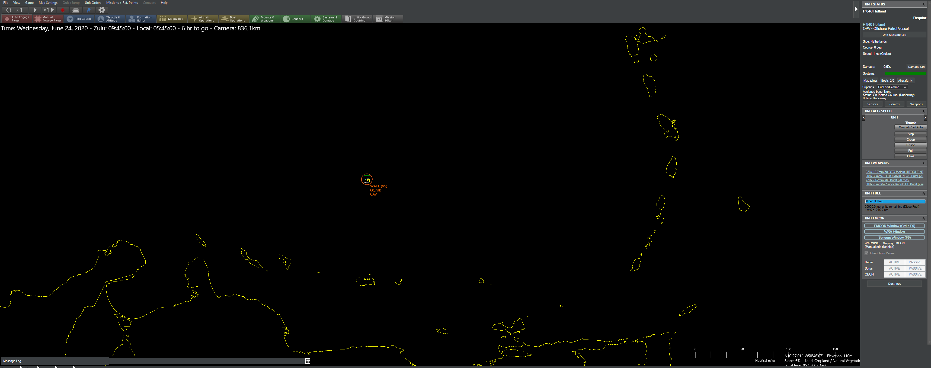
Task: Expand the Message Log panel icon
Action: click(x=308, y=361)
